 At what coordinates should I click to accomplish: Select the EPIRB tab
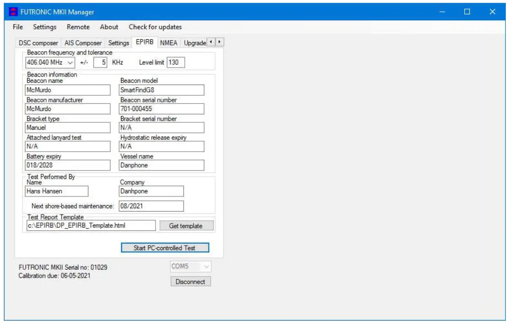click(145, 42)
